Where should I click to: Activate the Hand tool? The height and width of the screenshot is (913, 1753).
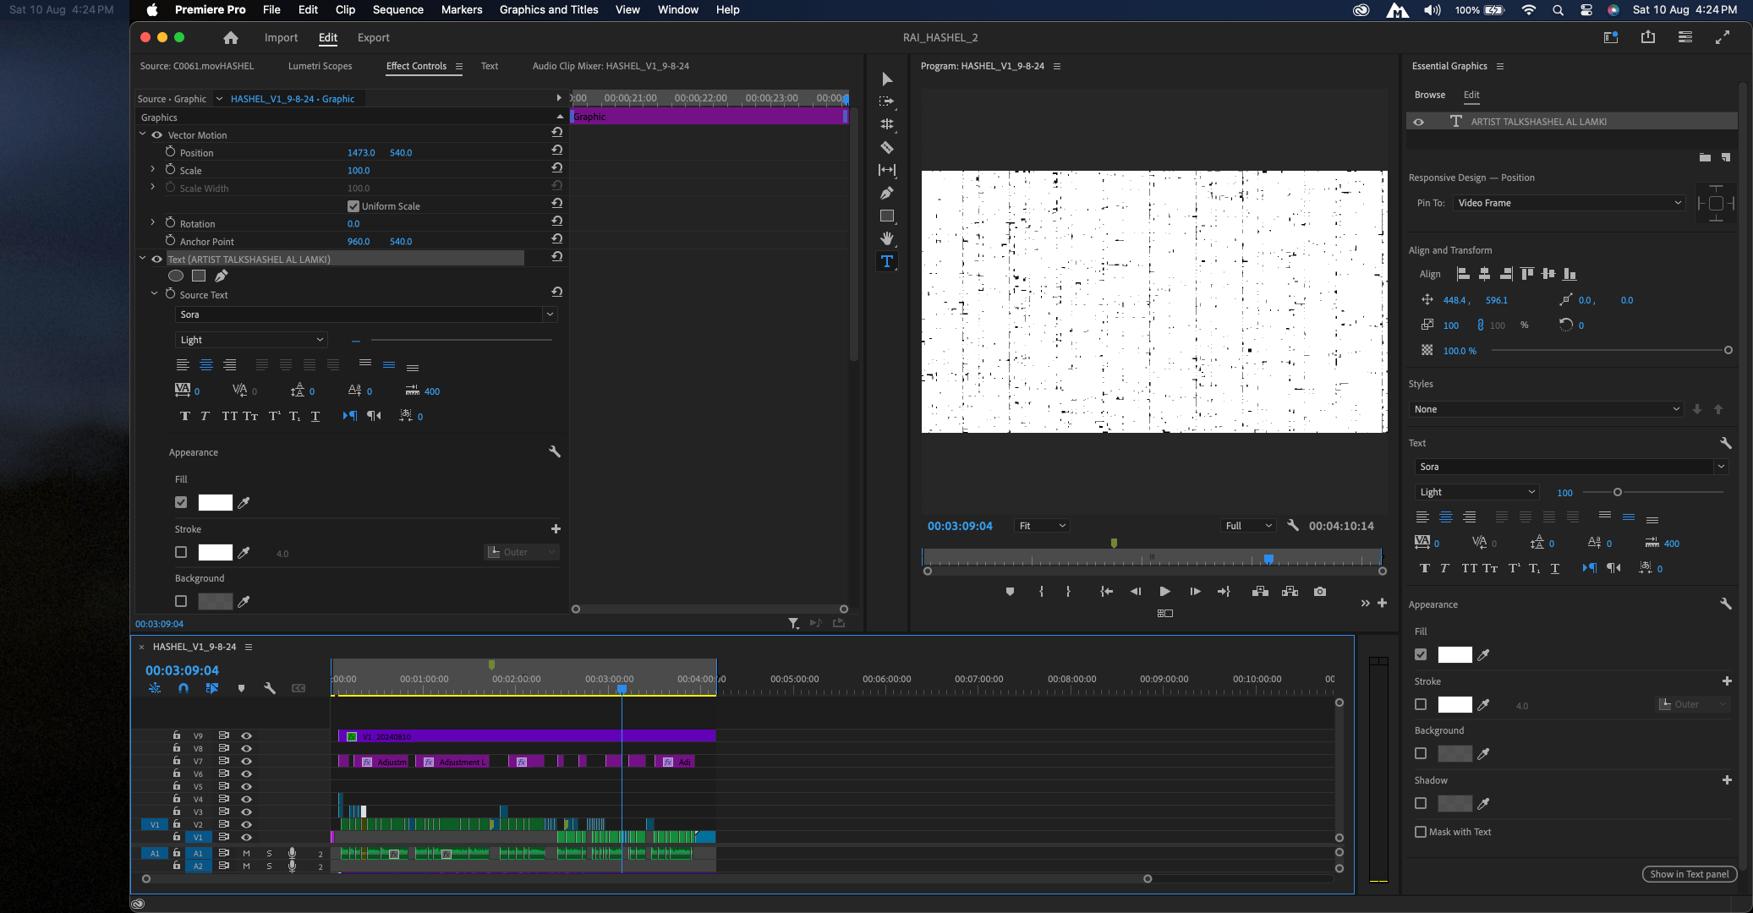point(887,238)
